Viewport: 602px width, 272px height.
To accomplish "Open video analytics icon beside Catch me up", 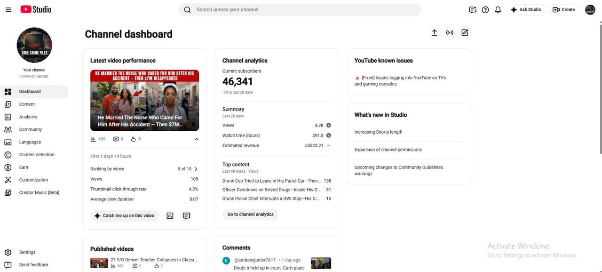I will (x=170, y=216).
